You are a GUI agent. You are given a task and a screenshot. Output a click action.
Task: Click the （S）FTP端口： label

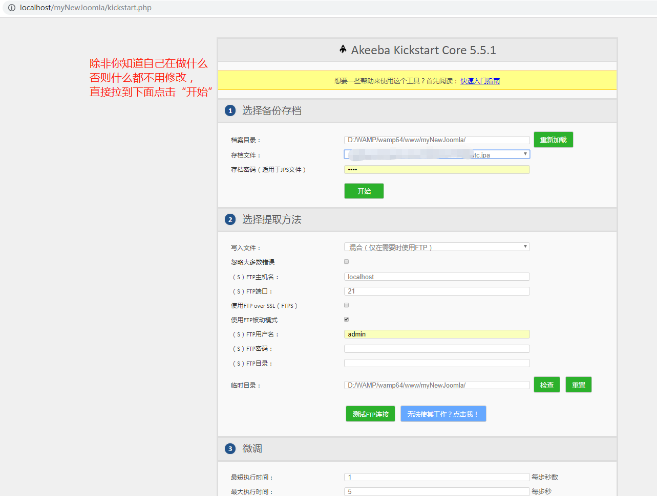[x=252, y=291]
